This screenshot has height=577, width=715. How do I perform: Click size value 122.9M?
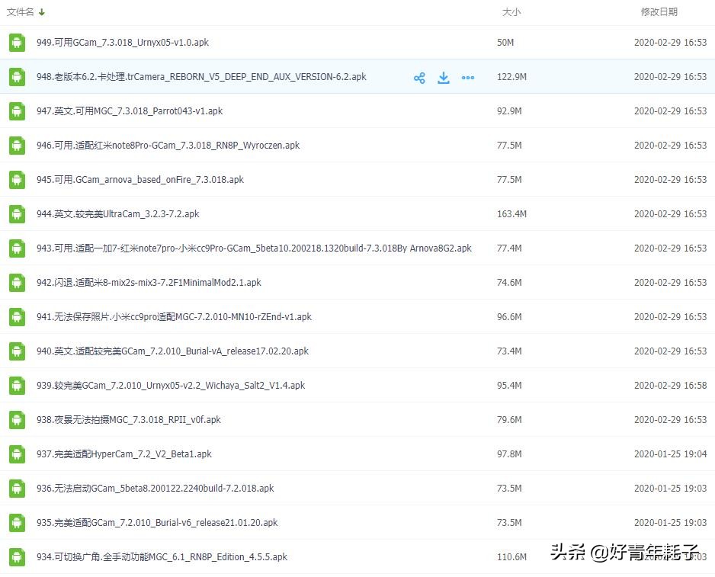point(511,77)
